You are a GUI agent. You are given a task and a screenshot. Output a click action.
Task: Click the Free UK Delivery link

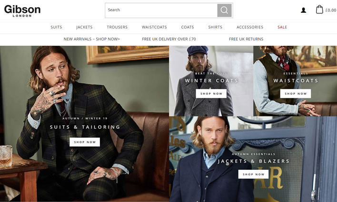tap(169, 39)
